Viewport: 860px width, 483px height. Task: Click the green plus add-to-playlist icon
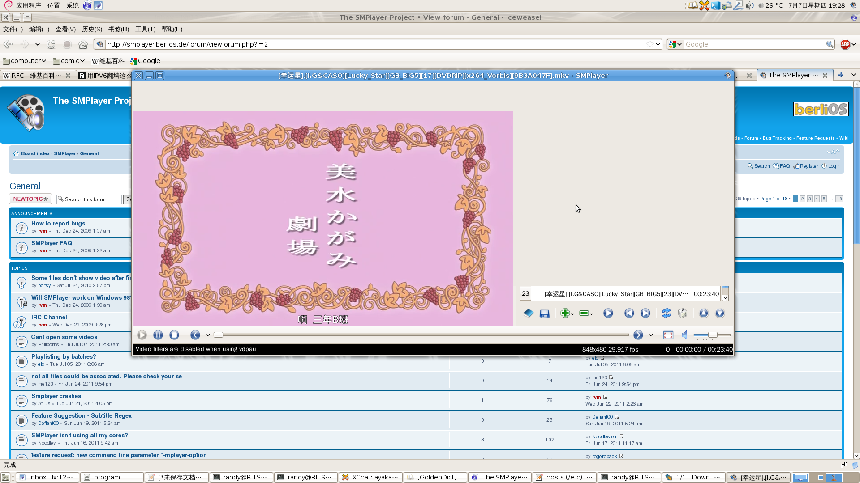(565, 313)
